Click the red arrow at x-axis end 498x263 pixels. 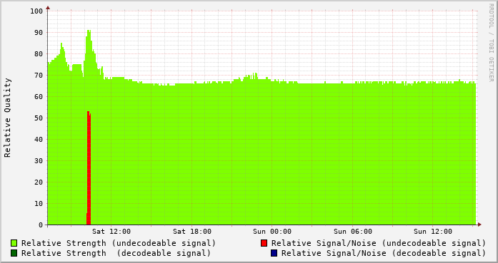pyautogui.click(x=479, y=225)
